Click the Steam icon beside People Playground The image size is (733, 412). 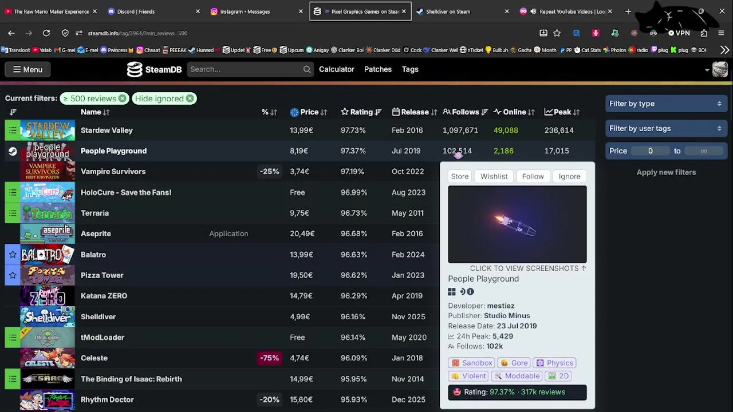pos(13,151)
